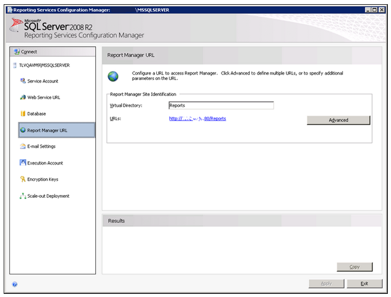Open help via the blue question mark icon
The image size is (391, 297).
(15, 284)
